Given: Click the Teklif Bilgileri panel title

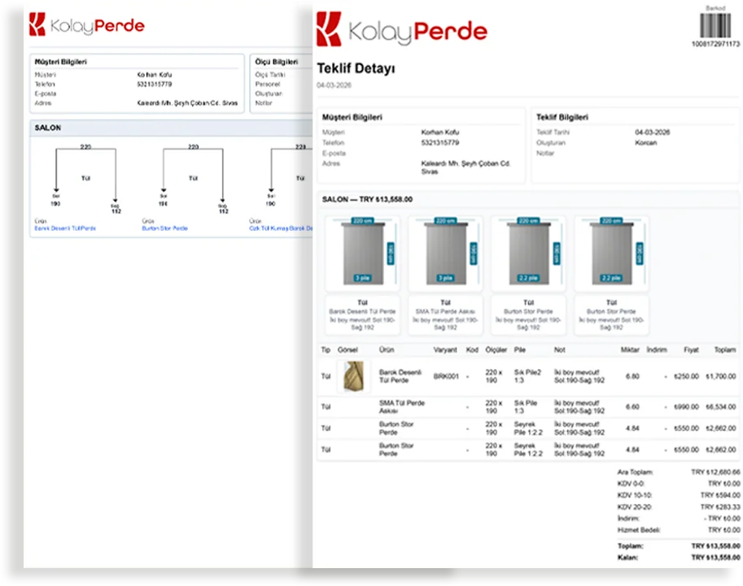Looking at the screenshot, I should tap(562, 117).
